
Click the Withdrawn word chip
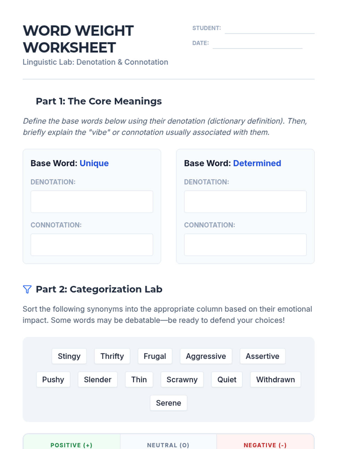[275, 379]
